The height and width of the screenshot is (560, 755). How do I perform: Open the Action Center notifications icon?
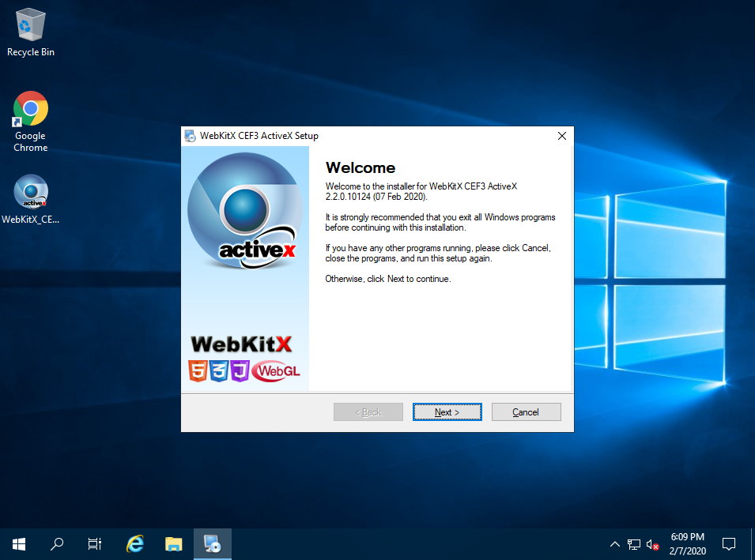729,544
